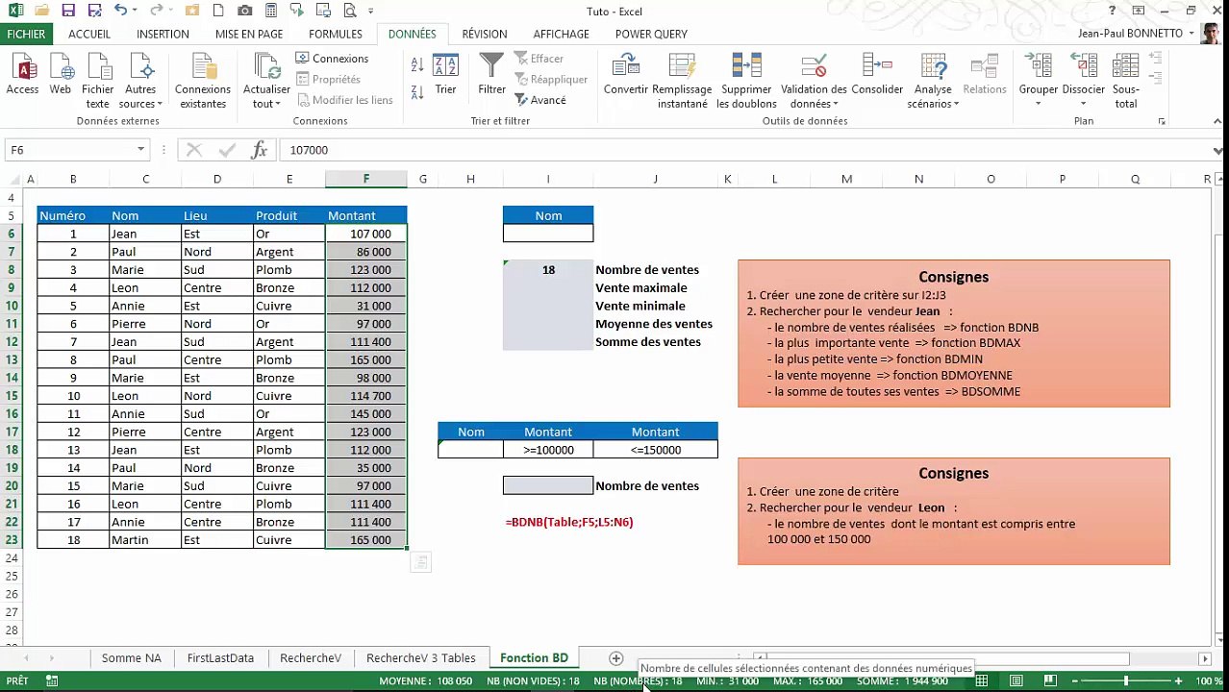Import from Fichier texte

pyautogui.click(x=98, y=82)
